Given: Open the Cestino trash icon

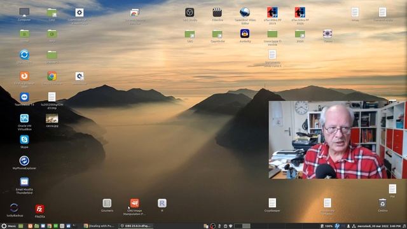Looking at the screenshot, I should click(383, 204).
